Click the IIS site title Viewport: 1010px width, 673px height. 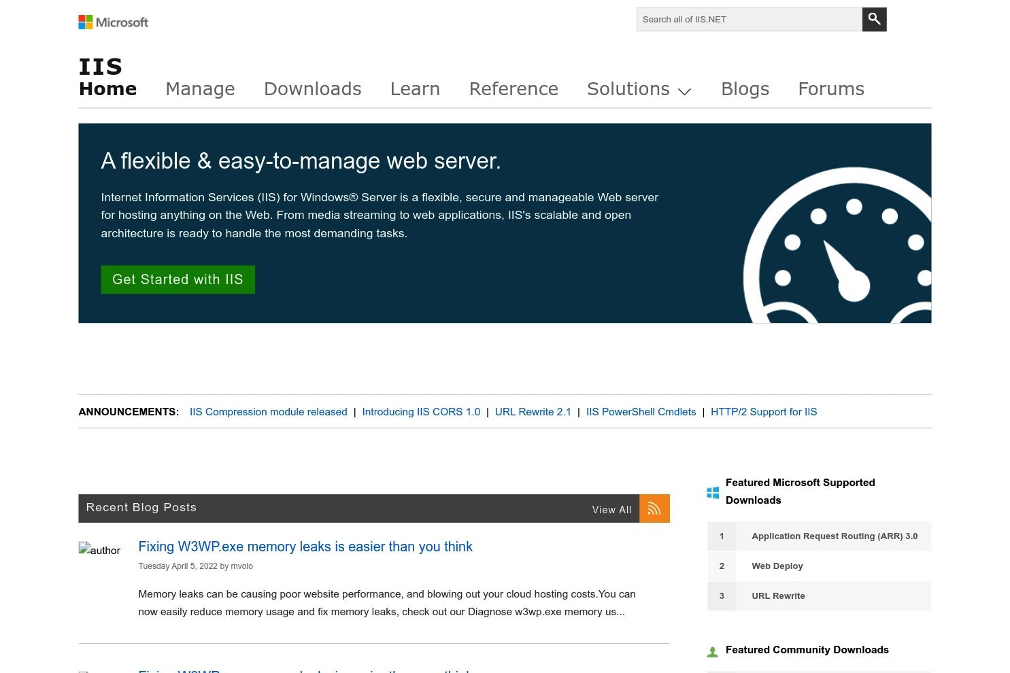tap(101, 67)
